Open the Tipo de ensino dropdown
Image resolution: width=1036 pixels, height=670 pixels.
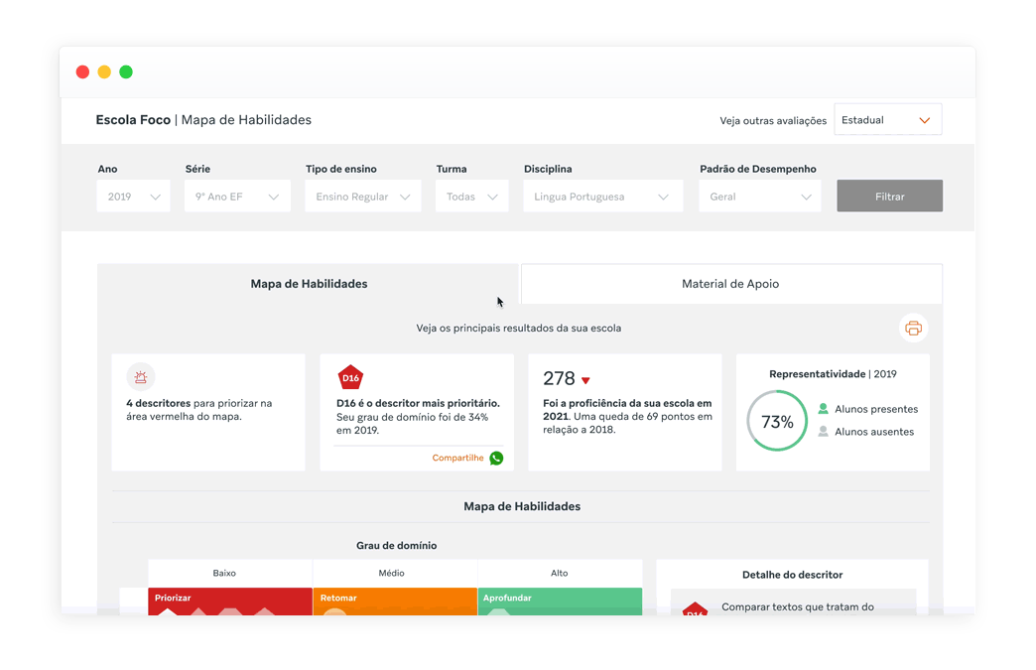pyautogui.click(x=363, y=197)
